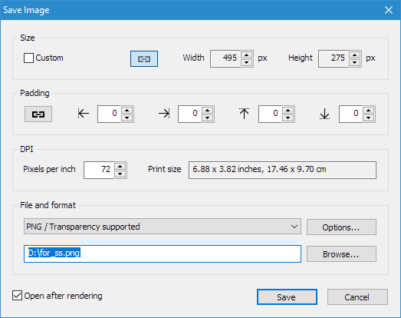Toggle the width-height aspect ratio link button
Image resolution: width=401 pixels, height=318 pixels.
(144, 58)
